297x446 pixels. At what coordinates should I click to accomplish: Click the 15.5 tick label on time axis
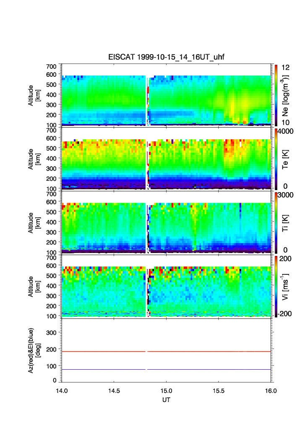point(219,390)
